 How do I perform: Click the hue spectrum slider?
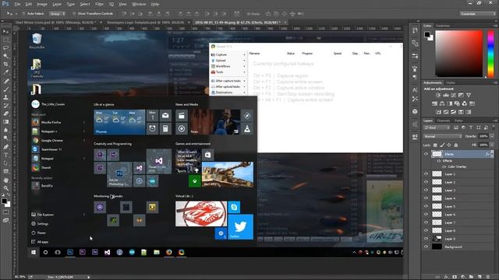click(490, 54)
